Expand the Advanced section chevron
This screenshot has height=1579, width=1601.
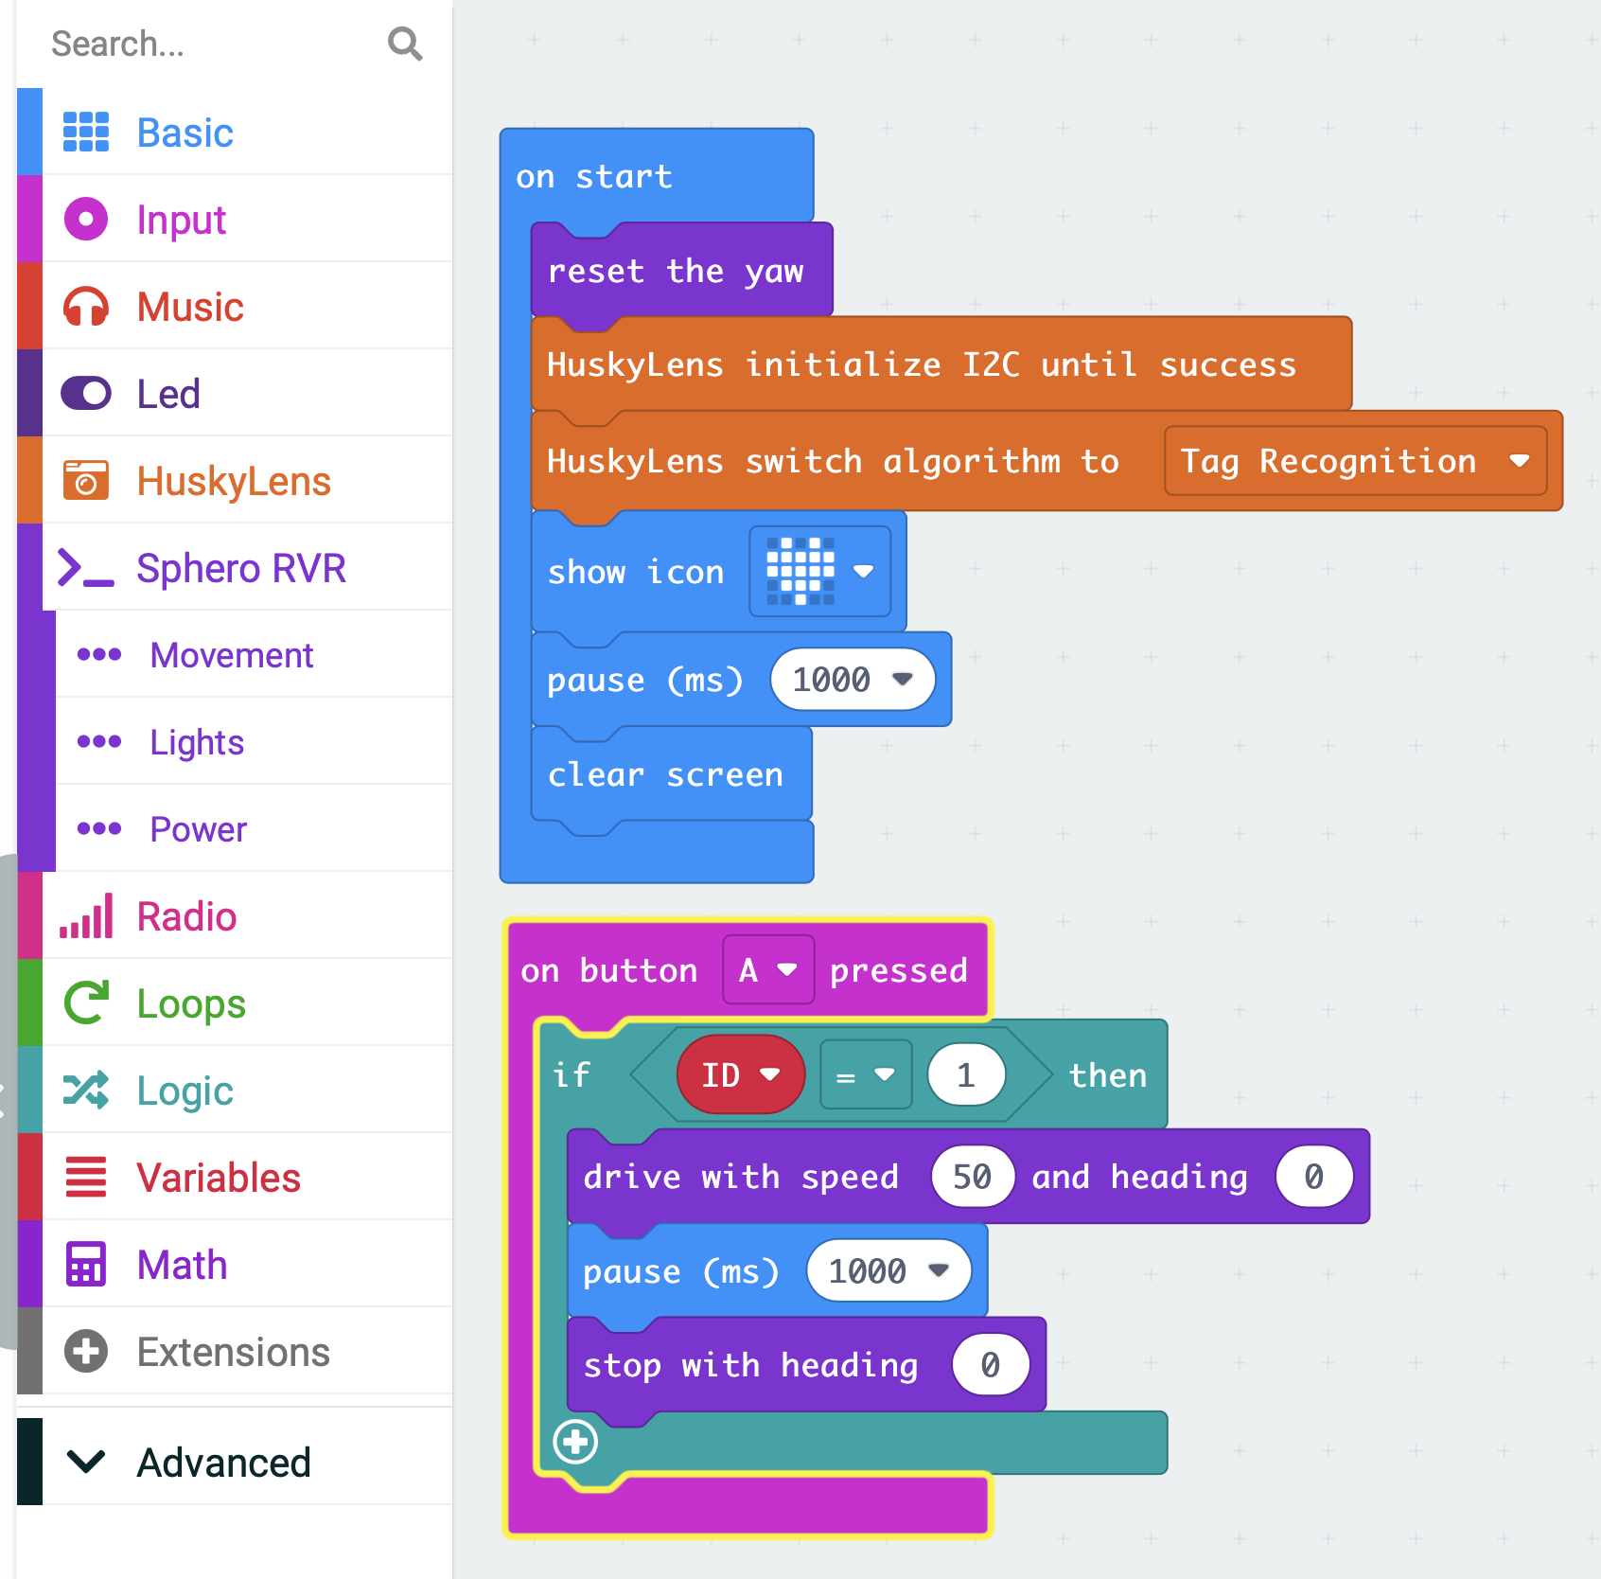[x=86, y=1462]
